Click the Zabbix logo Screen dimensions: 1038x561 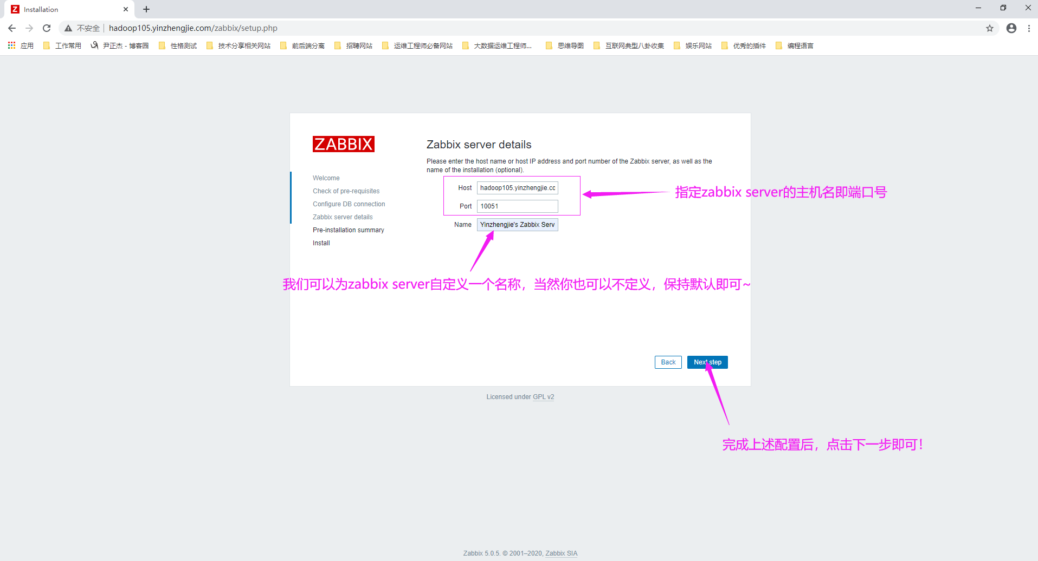point(344,144)
